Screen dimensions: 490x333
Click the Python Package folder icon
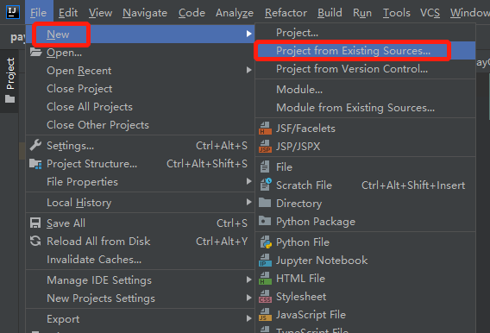(x=265, y=221)
